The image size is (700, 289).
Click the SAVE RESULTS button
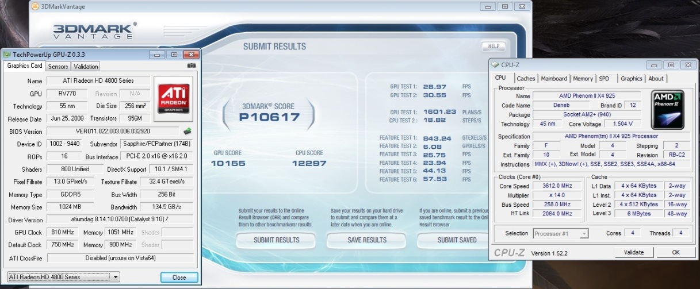pyautogui.click(x=367, y=240)
